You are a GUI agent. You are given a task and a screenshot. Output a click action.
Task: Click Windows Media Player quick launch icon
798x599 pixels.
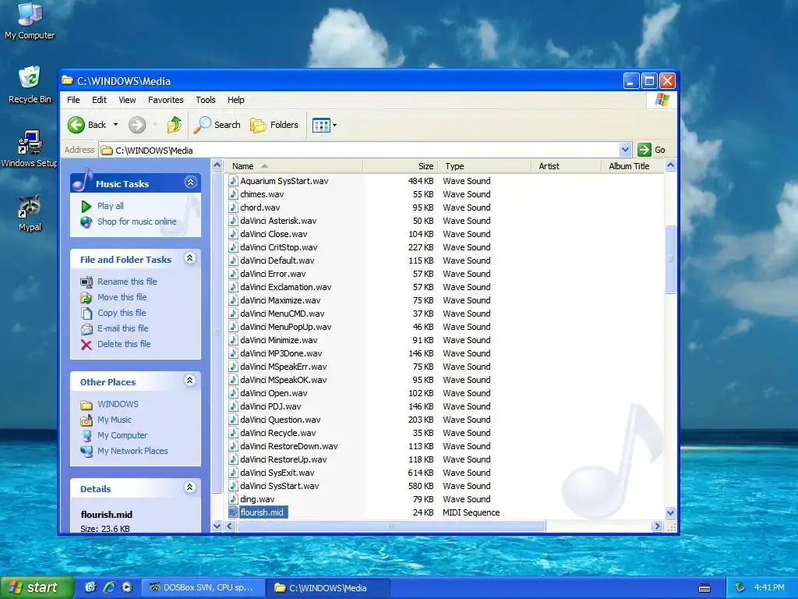[127, 587]
